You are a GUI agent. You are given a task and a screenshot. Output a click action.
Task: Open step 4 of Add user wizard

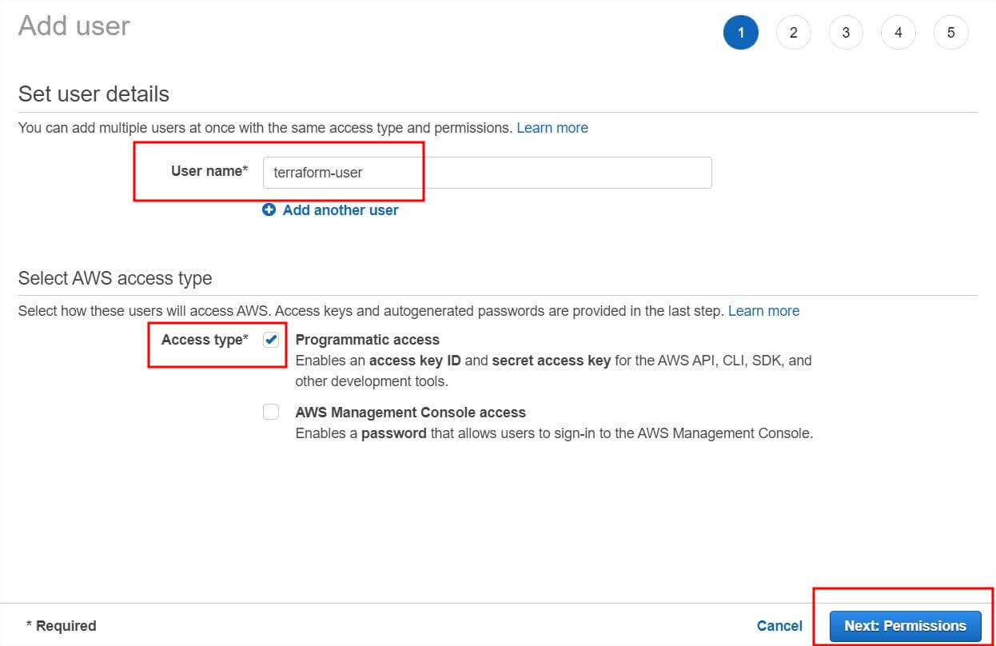tap(898, 33)
